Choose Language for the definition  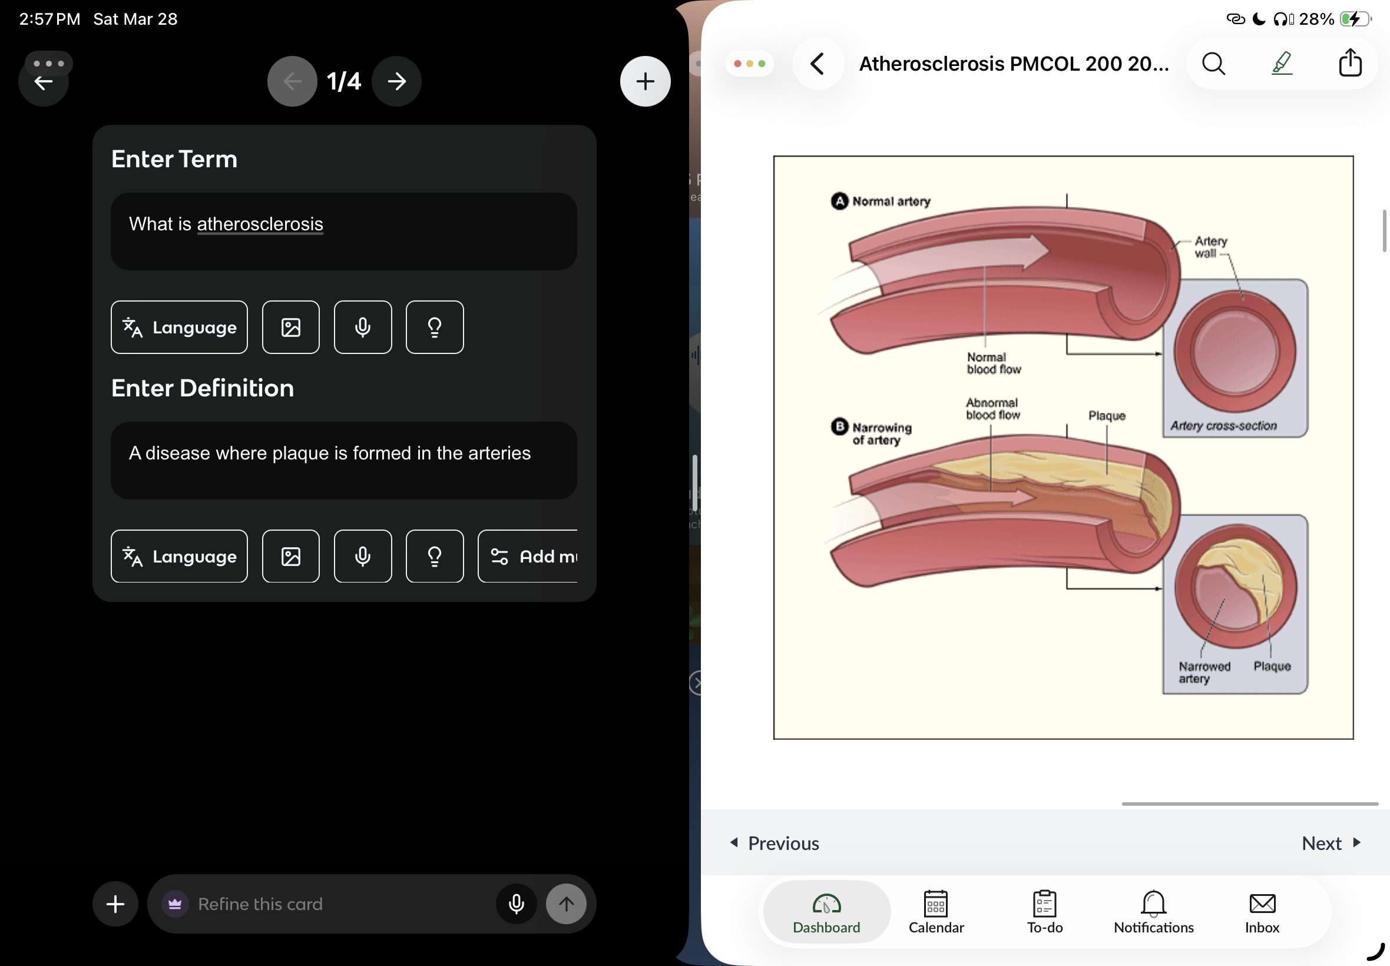179,556
